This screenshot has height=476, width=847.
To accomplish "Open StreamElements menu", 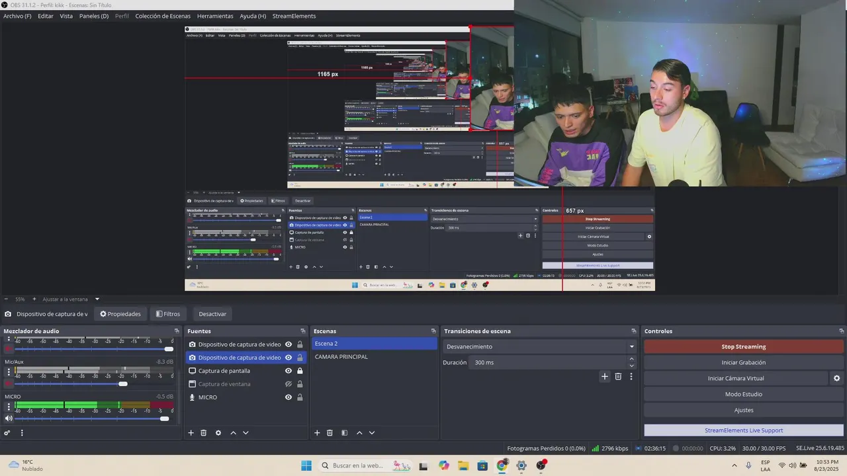I will (x=294, y=16).
